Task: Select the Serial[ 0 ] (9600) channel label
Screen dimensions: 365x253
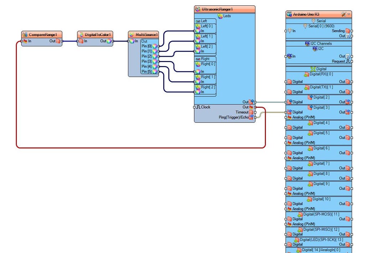Action: coord(321,26)
